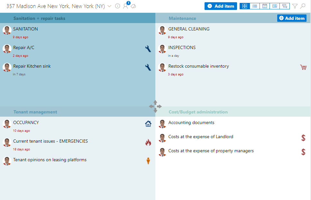Click the house icon beside OCCUPANCY
This screenshot has height=200, width=311.
click(x=148, y=124)
